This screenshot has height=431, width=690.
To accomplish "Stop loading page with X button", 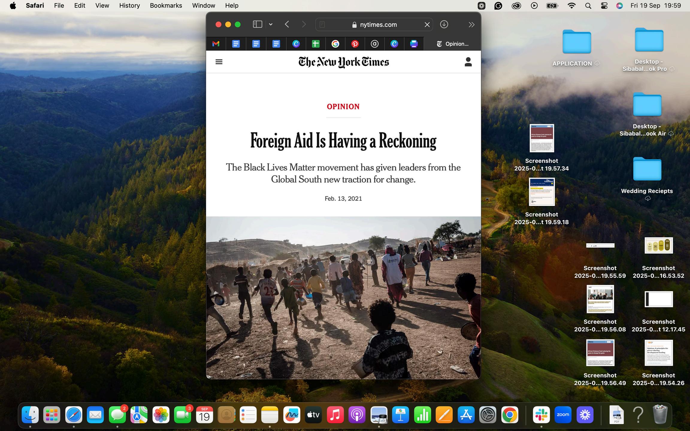I will click(x=427, y=25).
